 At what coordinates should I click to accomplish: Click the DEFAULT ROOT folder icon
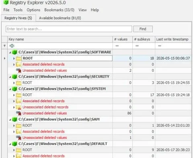[18, 150]
